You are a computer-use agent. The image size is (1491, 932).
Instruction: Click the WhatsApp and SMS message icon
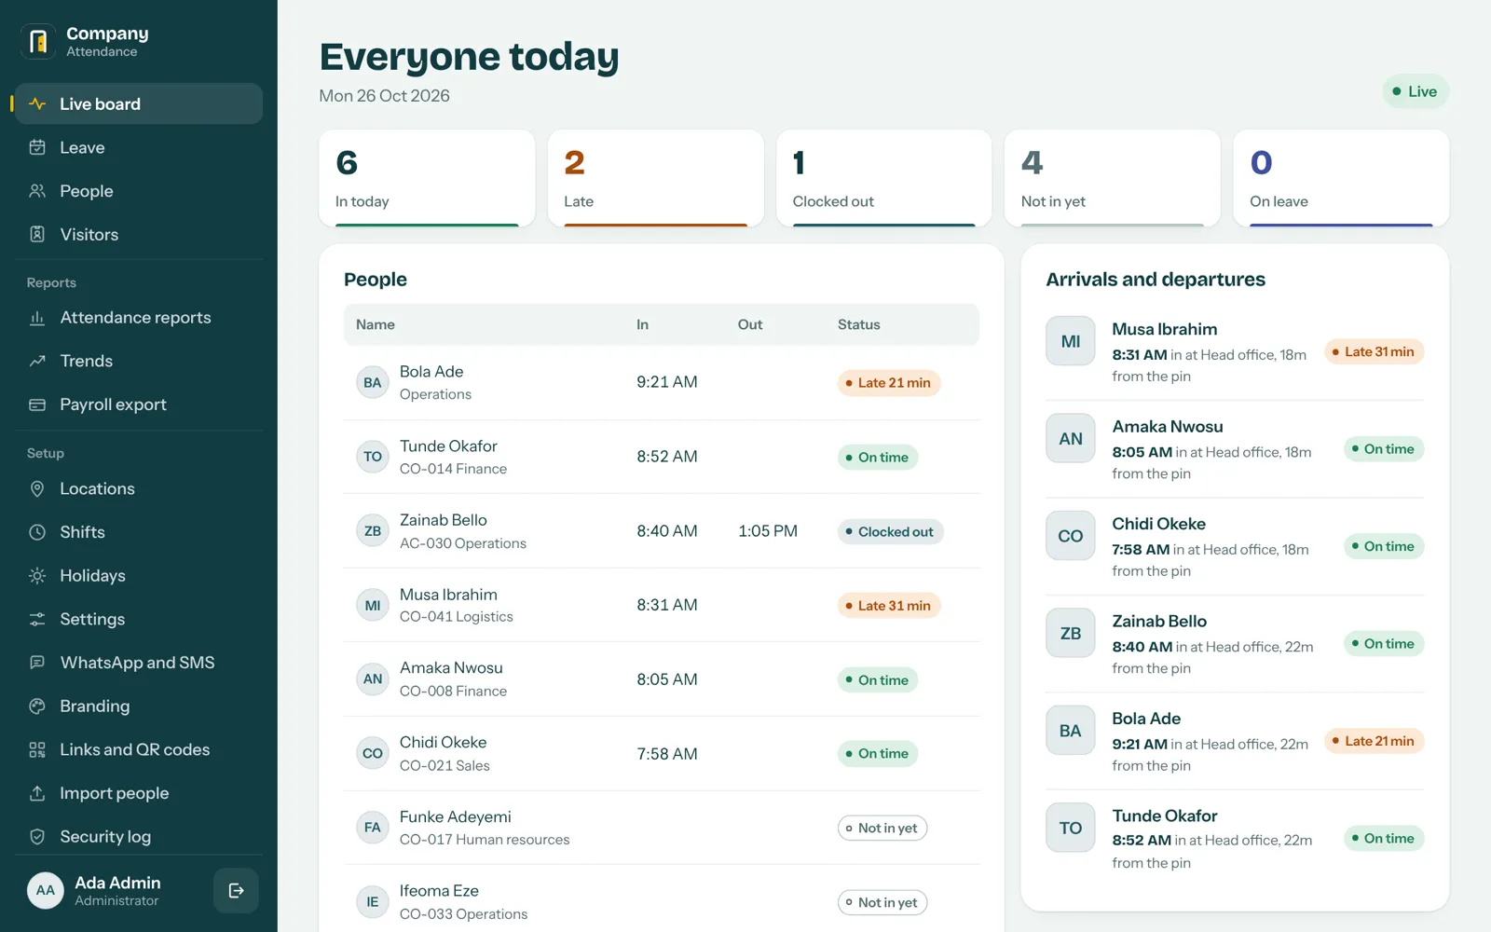point(37,663)
